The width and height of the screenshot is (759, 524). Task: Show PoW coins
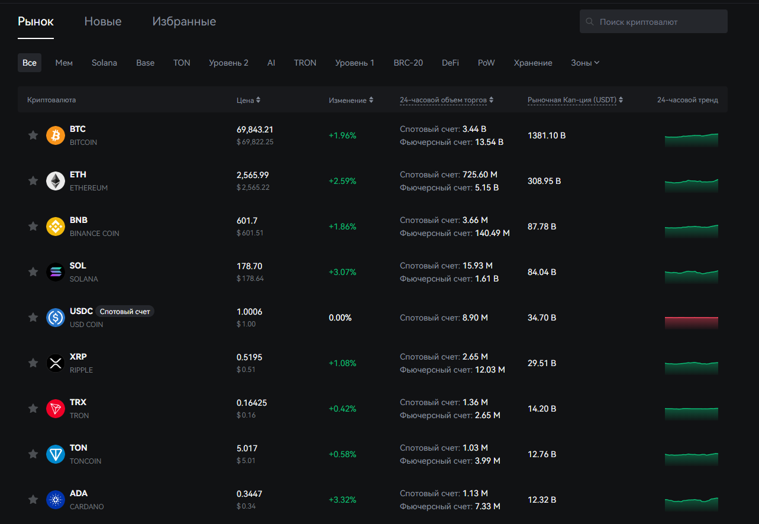[x=486, y=63]
